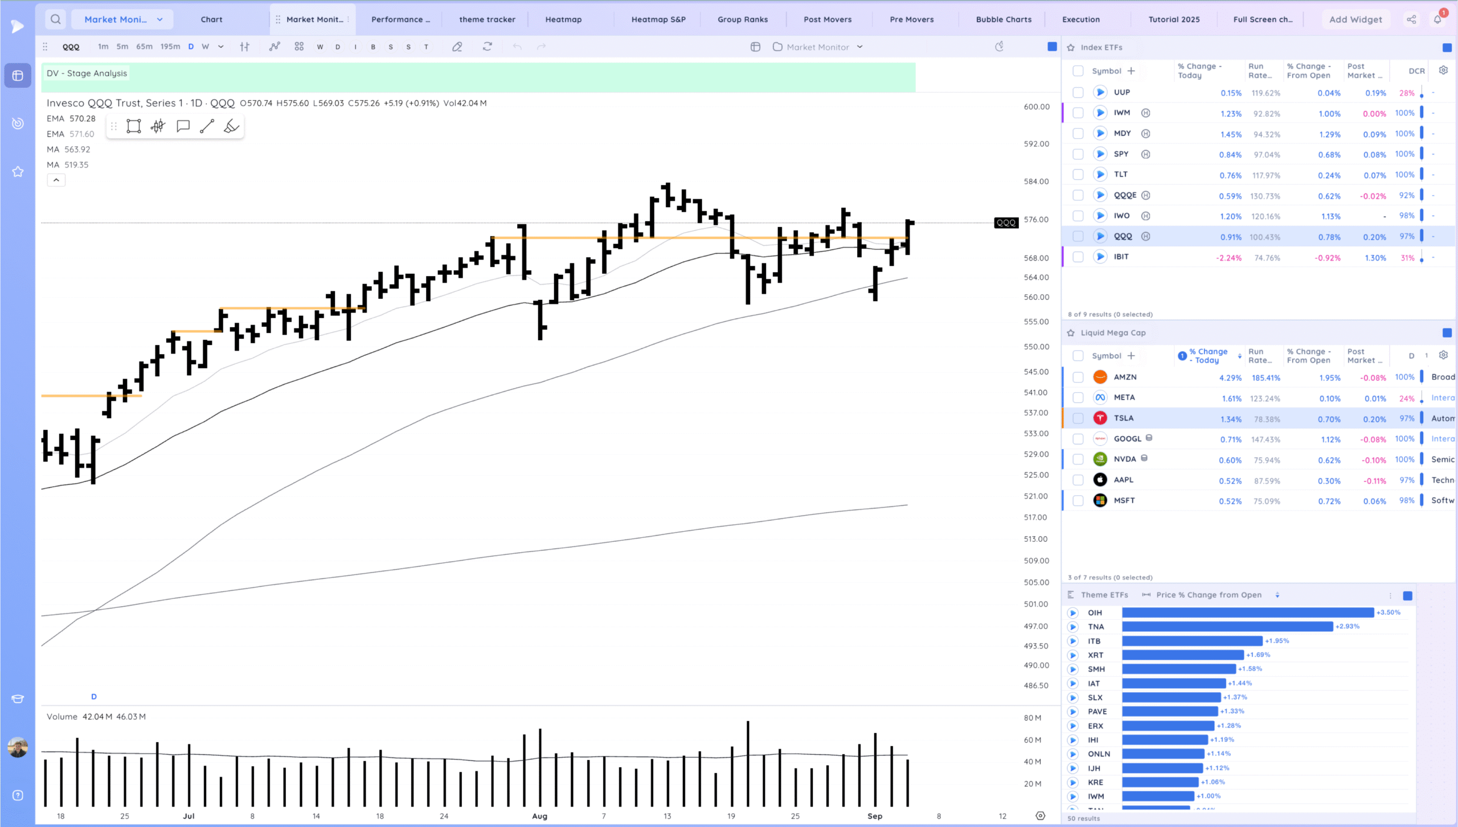Viewport: 1458px width, 827px height.
Task: Switch to the theme tracker tab
Action: (487, 19)
